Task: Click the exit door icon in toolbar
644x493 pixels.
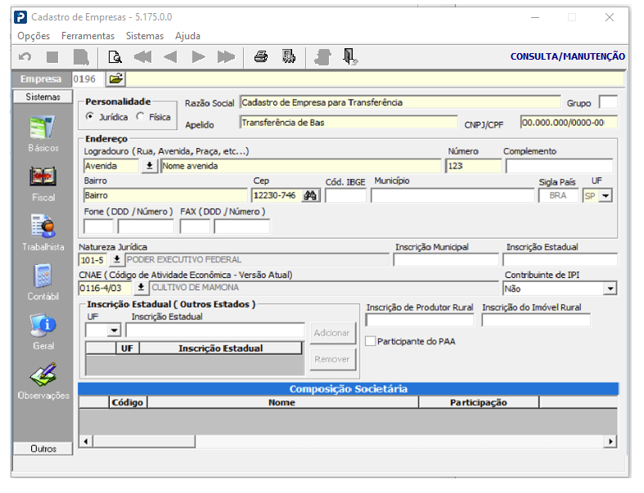Action: (x=350, y=57)
